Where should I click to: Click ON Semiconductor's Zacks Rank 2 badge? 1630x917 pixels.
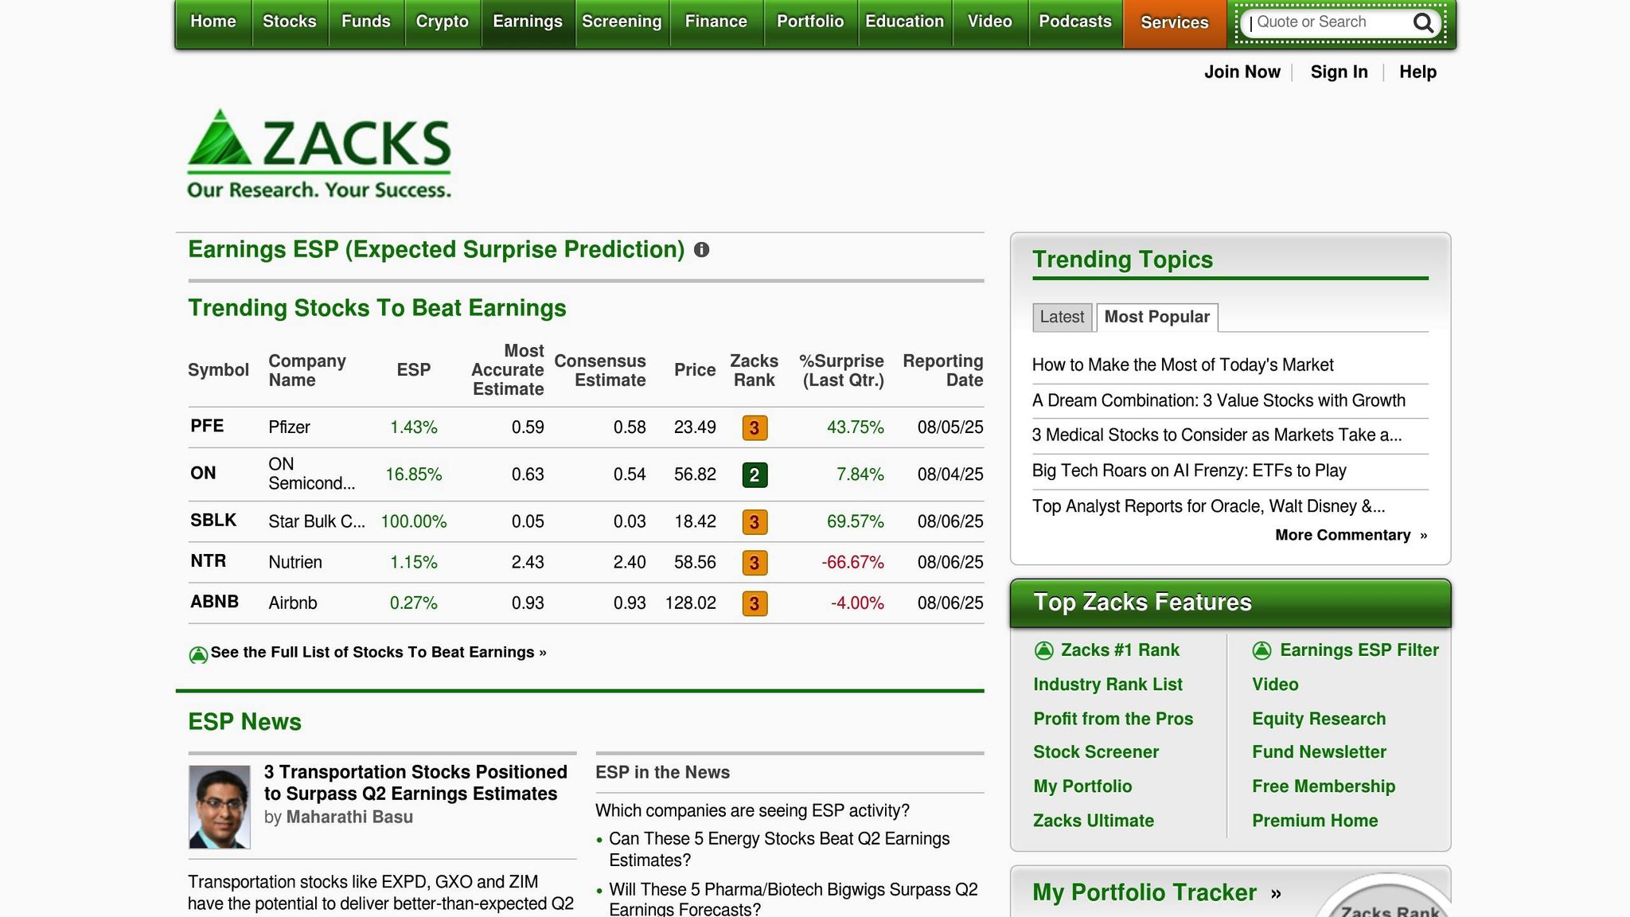[755, 475]
